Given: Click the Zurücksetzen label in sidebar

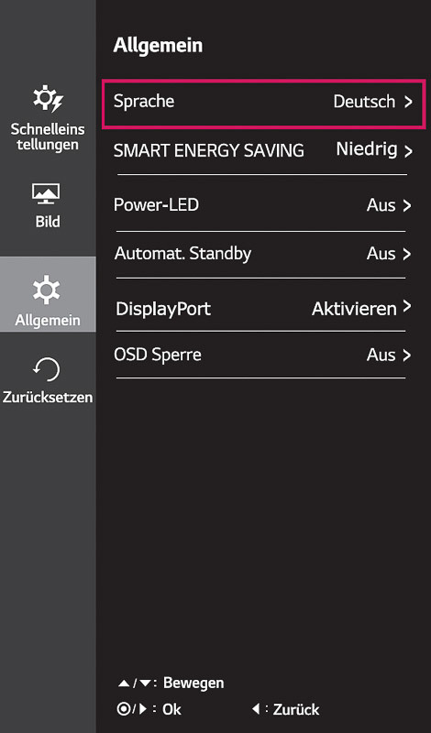Looking at the screenshot, I should click(48, 398).
